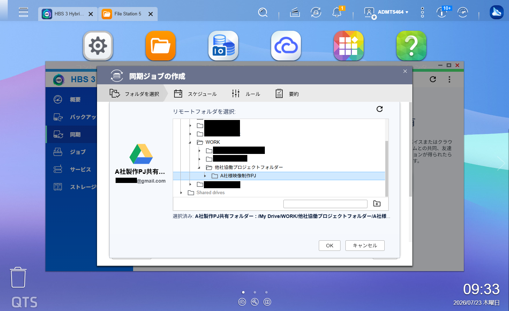Launch Help Center question mark desktop icon

coord(411,45)
